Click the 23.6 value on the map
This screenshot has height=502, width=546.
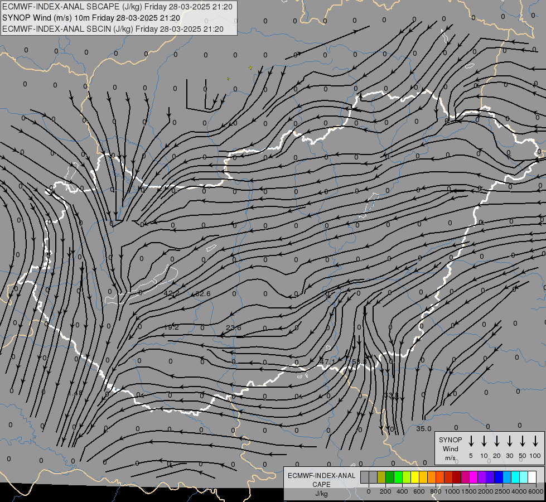[233, 327]
